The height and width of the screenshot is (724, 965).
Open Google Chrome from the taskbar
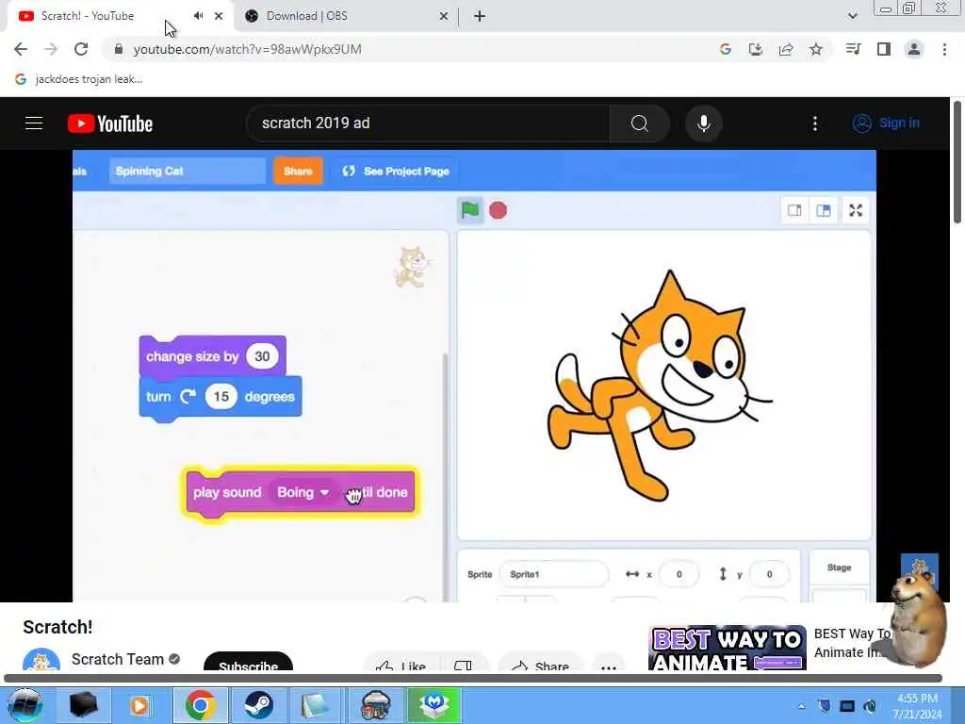[200, 705]
